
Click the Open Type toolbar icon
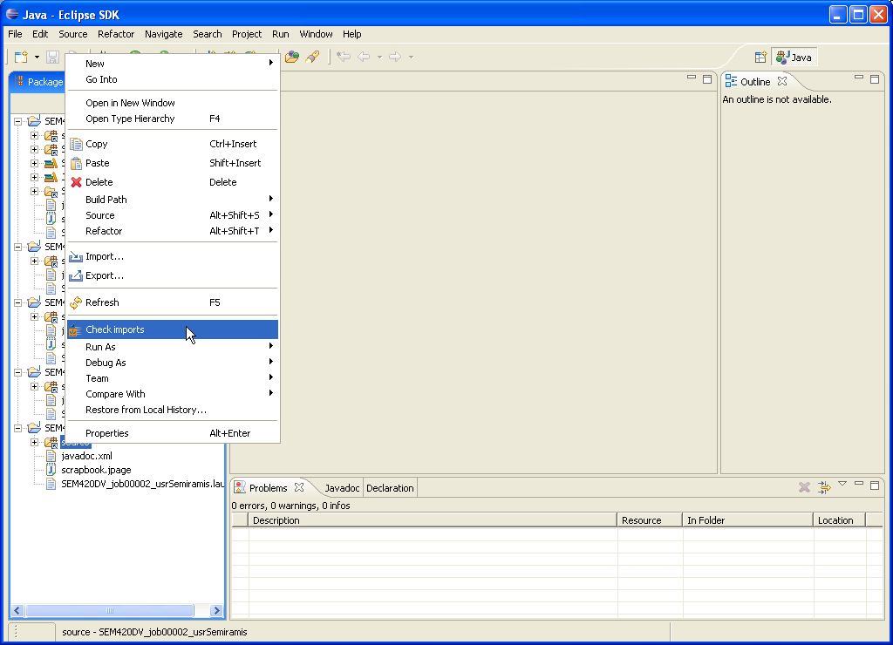click(292, 57)
